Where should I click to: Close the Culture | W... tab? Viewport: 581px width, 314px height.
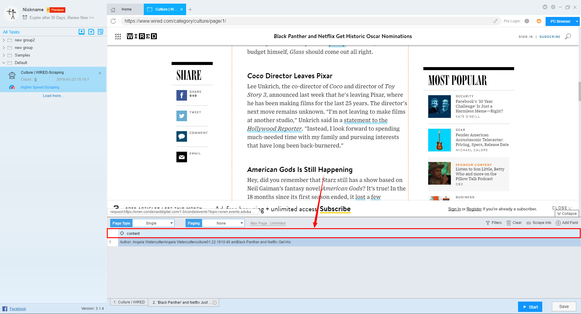click(182, 9)
